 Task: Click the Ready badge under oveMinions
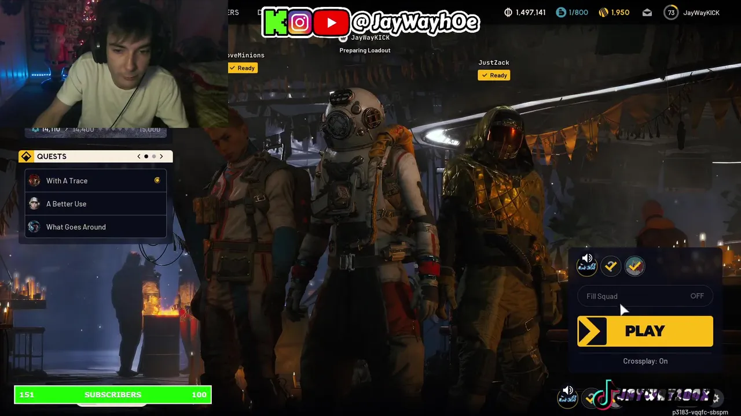pyautogui.click(x=242, y=68)
